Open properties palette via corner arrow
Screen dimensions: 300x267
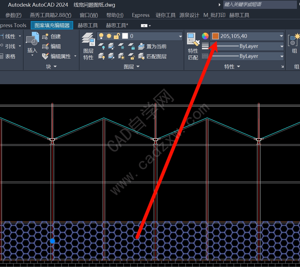pyautogui.click(x=282, y=66)
